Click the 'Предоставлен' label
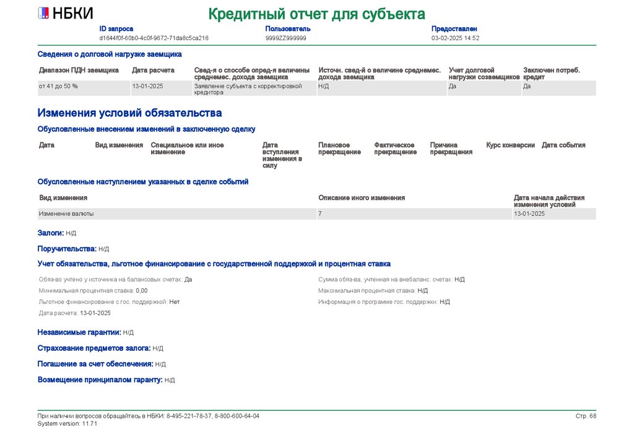The width and height of the screenshot is (634, 448). click(454, 28)
